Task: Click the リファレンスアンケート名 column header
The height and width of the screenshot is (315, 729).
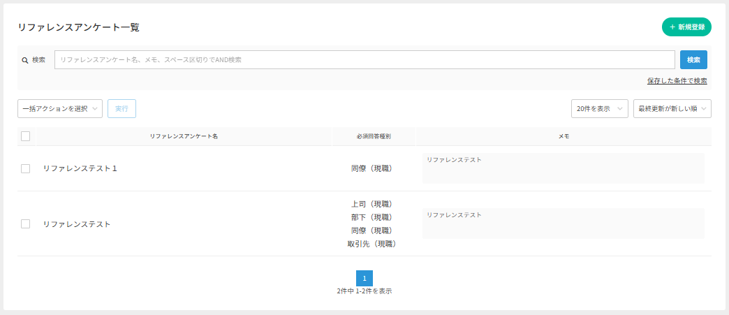Action: (184, 136)
